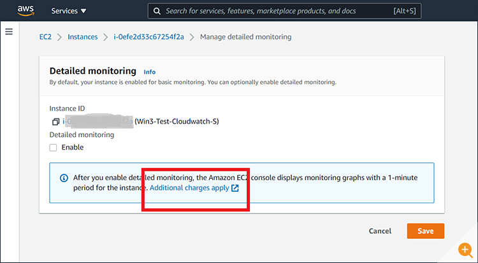Cancel the monitoring changes
This screenshot has height=263, width=478.
(380, 231)
